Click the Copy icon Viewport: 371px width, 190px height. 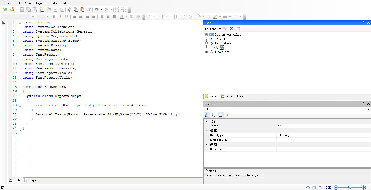pos(76,9)
